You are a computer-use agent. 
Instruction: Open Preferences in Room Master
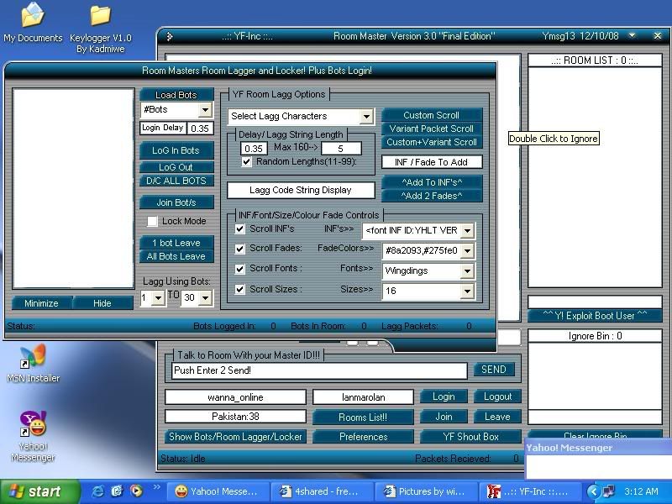pyautogui.click(x=363, y=437)
